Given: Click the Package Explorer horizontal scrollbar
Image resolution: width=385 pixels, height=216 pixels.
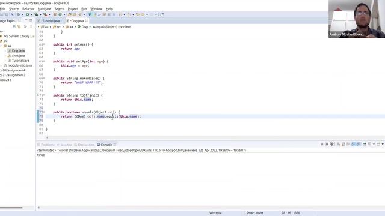Looking at the screenshot, I should click(x=11, y=208).
